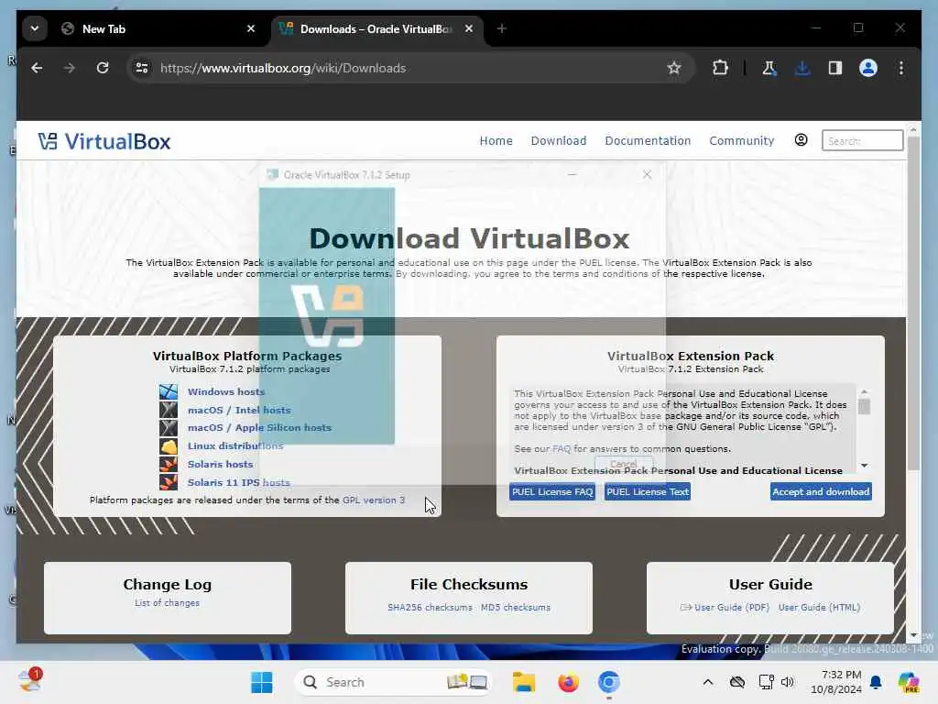
Task: Show hidden system tray icons chevron
Action: click(708, 682)
